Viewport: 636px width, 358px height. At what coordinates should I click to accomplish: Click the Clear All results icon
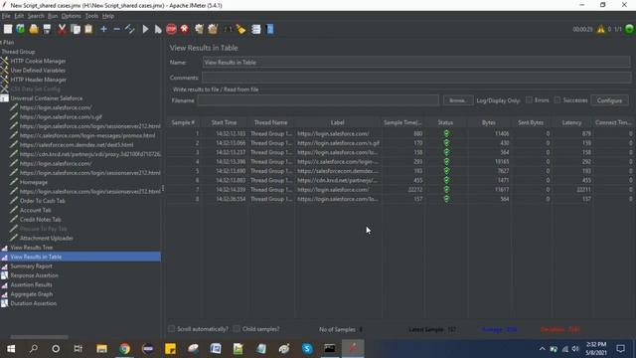pos(213,29)
